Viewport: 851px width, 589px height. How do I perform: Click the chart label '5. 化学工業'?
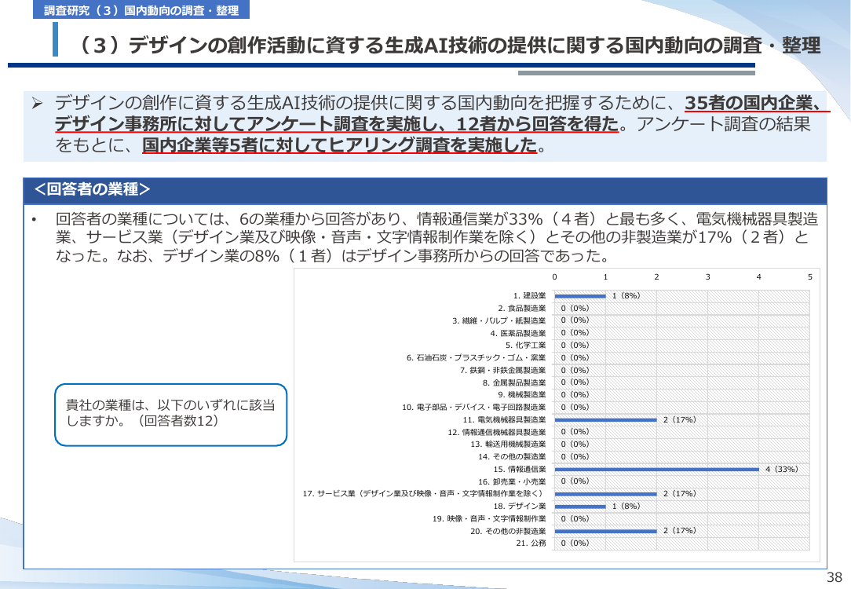click(526, 346)
